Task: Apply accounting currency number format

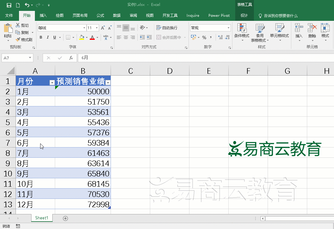Action: click(x=193, y=37)
